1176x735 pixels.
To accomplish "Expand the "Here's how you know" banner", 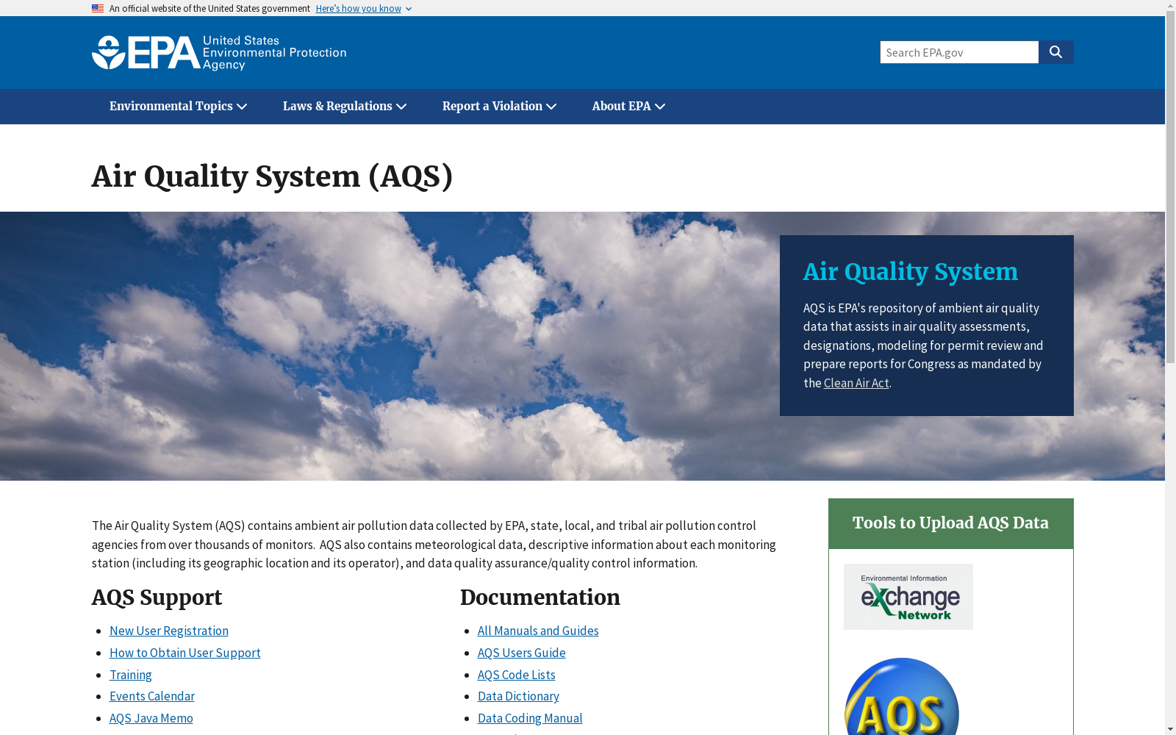I will (x=364, y=9).
